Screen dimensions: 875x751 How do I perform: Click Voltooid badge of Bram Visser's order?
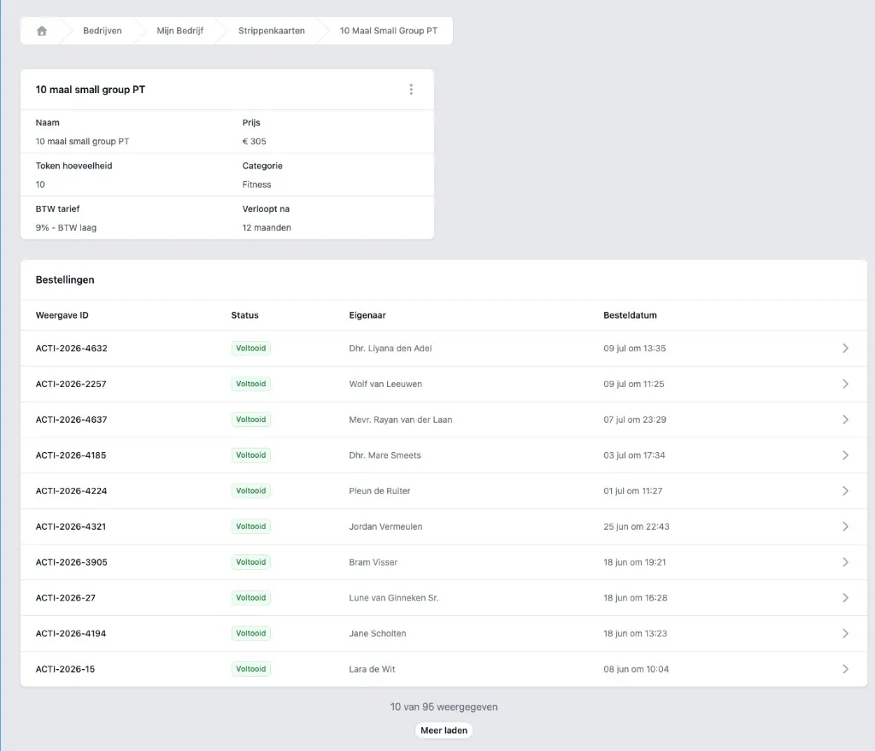click(251, 562)
